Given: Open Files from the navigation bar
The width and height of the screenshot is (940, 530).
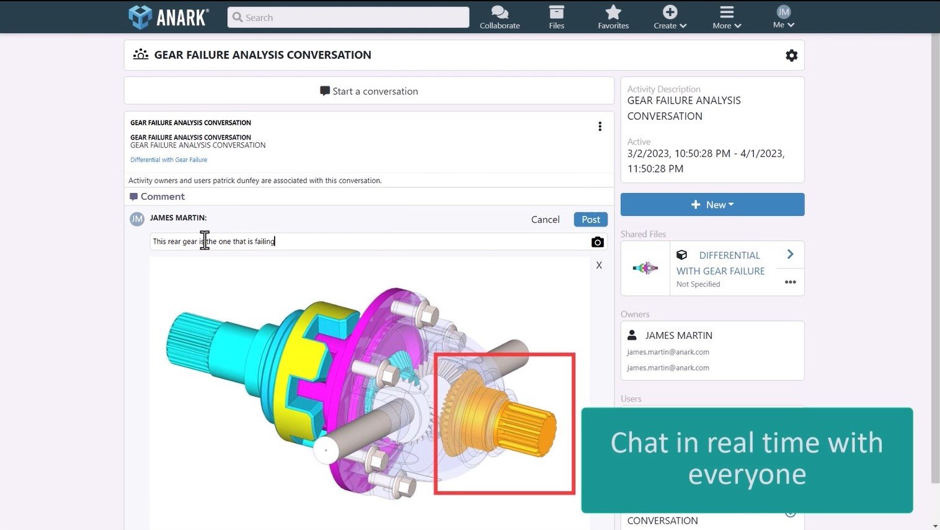Looking at the screenshot, I should [556, 12].
